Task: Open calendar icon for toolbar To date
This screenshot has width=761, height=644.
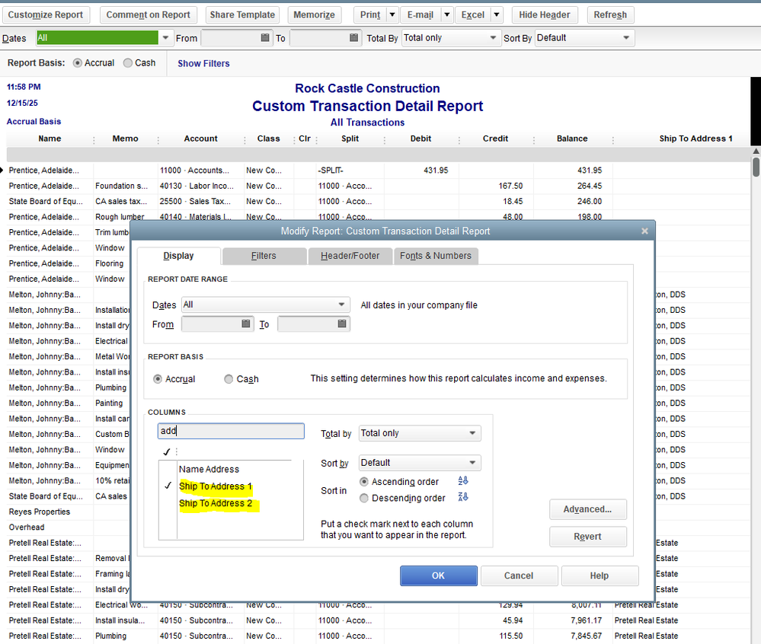Action: point(353,38)
